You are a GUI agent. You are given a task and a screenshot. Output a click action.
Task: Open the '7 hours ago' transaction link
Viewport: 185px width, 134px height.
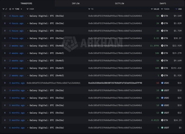coord(16,38)
